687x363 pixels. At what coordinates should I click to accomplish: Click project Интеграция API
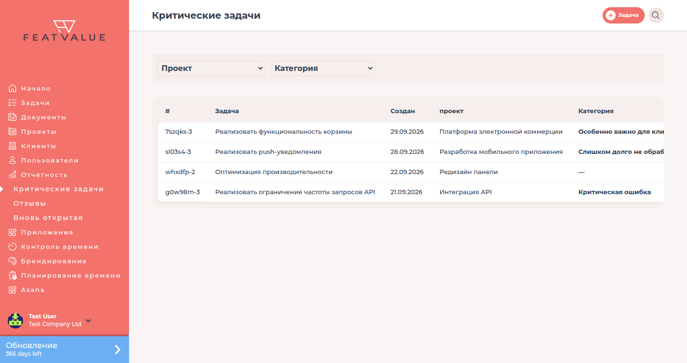465,192
